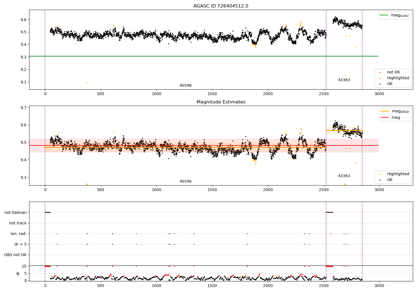Click x-axis tick '3000' under top plot

(x=379, y=94)
